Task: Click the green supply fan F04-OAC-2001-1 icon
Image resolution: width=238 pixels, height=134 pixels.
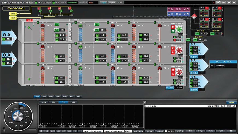Action: pyautogui.click(x=179, y=30)
